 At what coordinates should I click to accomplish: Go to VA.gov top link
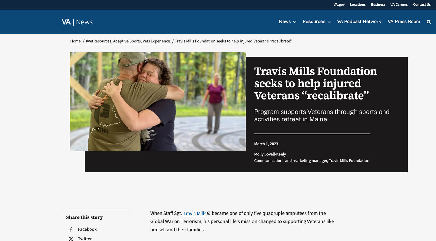pyautogui.click(x=339, y=5)
